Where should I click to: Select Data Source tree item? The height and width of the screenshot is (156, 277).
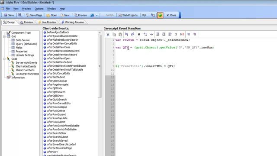click(x=23, y=40)
